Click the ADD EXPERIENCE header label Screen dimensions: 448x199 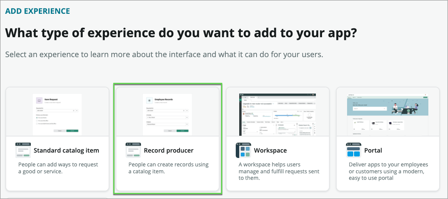[38, 11]
